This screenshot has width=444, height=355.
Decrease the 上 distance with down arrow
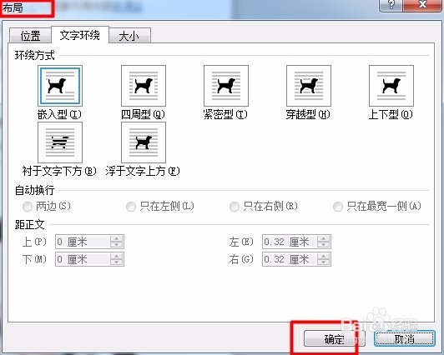pos(116,245)
